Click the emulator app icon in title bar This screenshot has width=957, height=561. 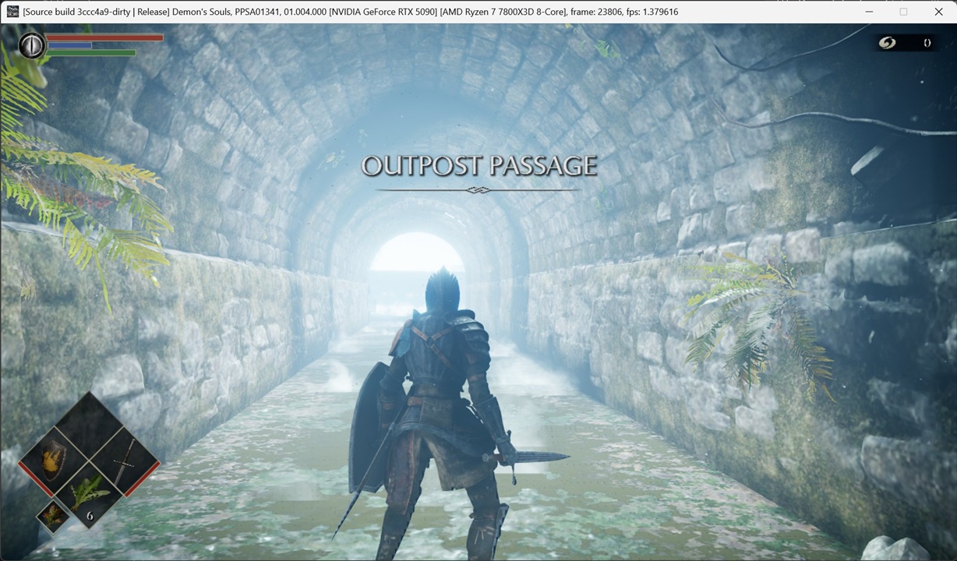click(x=12, y=12)
